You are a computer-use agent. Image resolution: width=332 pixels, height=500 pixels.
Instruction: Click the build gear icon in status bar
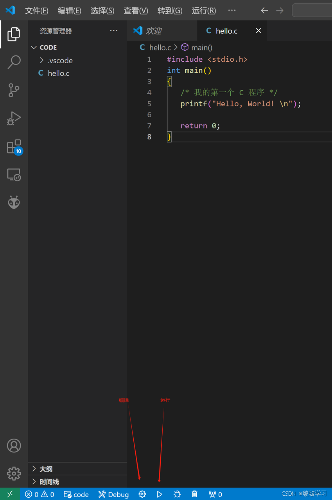point(142,495)
